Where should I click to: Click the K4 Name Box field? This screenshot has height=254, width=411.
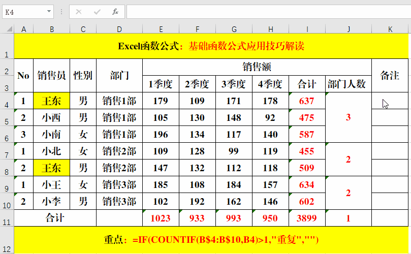pos(28,12)
